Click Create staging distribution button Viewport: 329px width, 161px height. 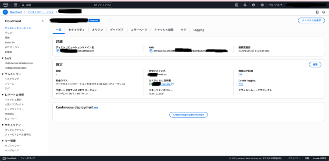(x=189, y=115)
